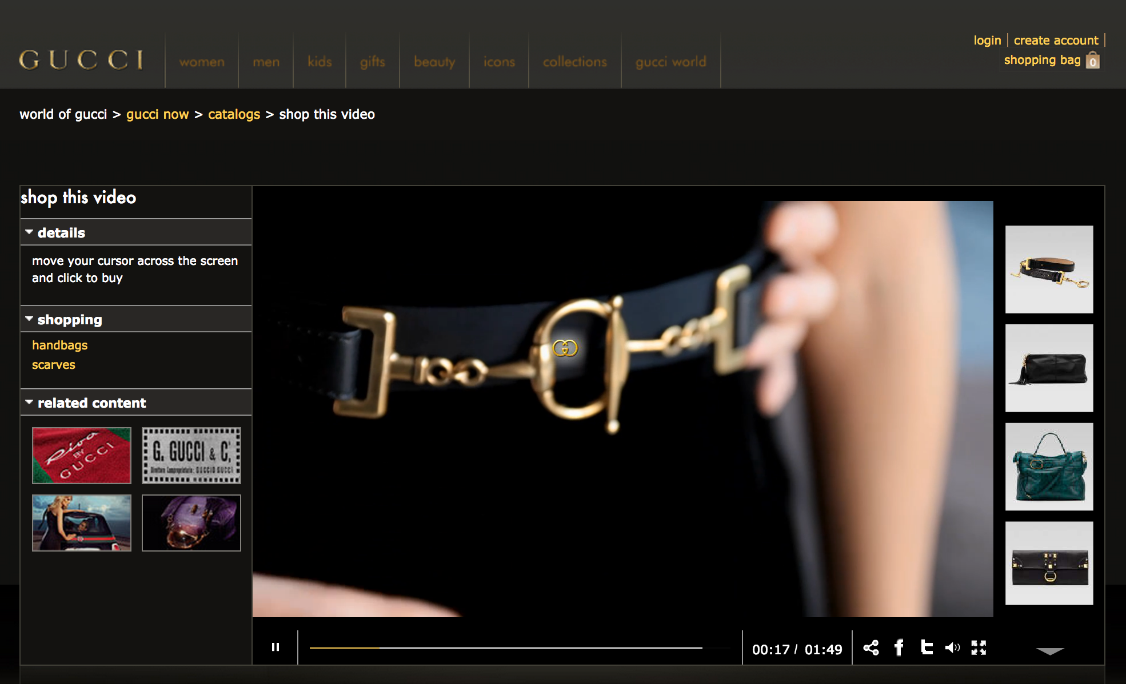Click create account
The image size is (1126, 684).
(1056, 40)
